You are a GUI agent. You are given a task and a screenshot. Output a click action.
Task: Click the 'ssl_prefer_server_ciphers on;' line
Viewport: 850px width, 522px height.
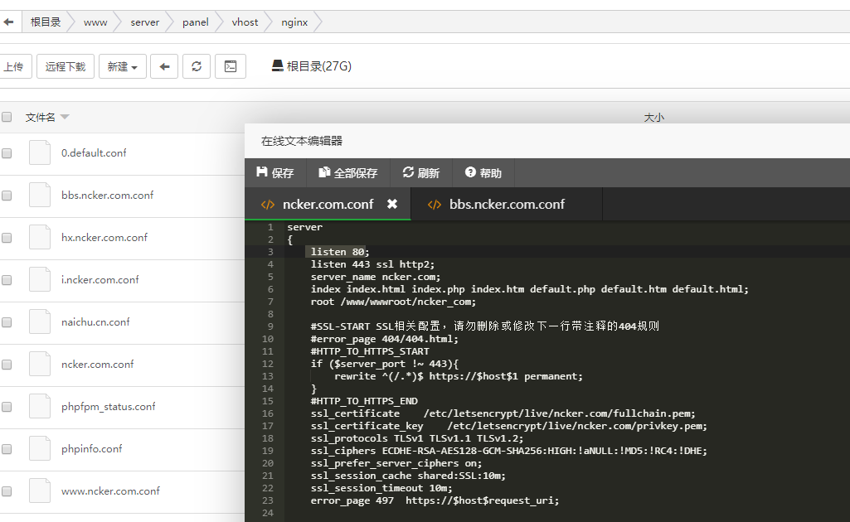(x=396, y=463)
